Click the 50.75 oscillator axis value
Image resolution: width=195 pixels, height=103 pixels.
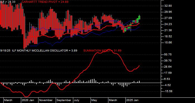point(168,55)
